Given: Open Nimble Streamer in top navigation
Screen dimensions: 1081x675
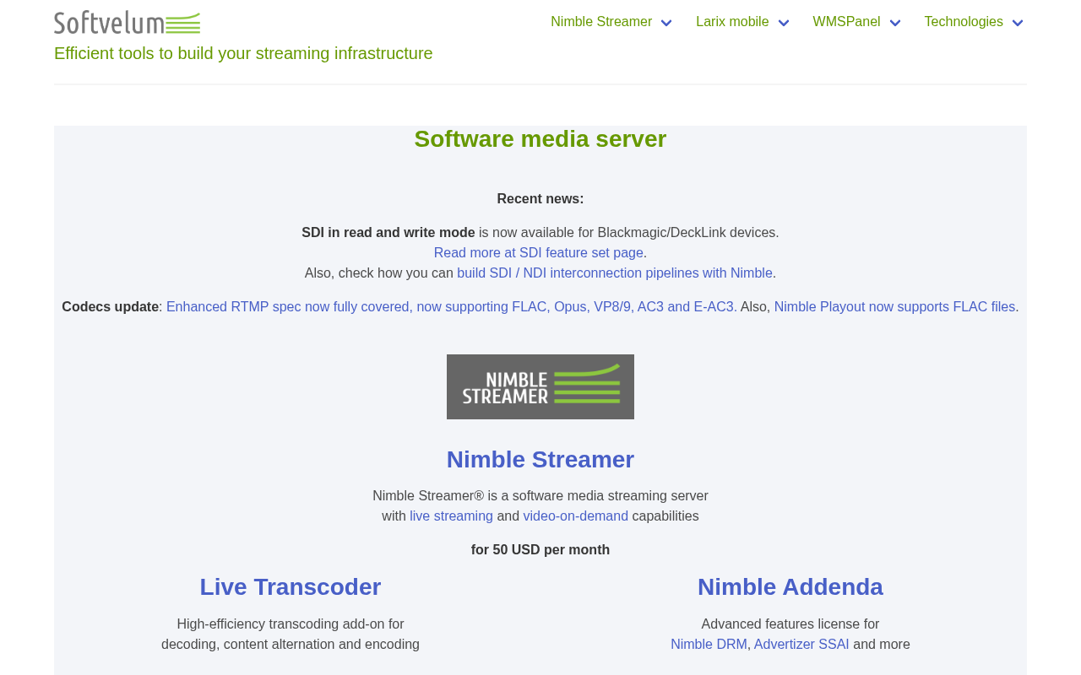Looking at the screenshot, I should click(601, 22).
